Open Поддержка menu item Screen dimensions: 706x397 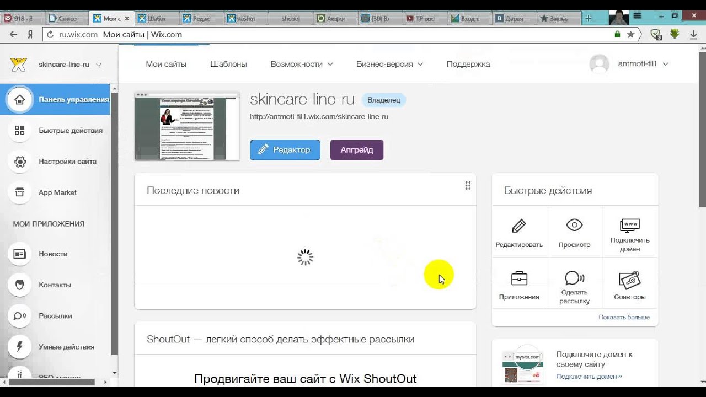[468, 64]
